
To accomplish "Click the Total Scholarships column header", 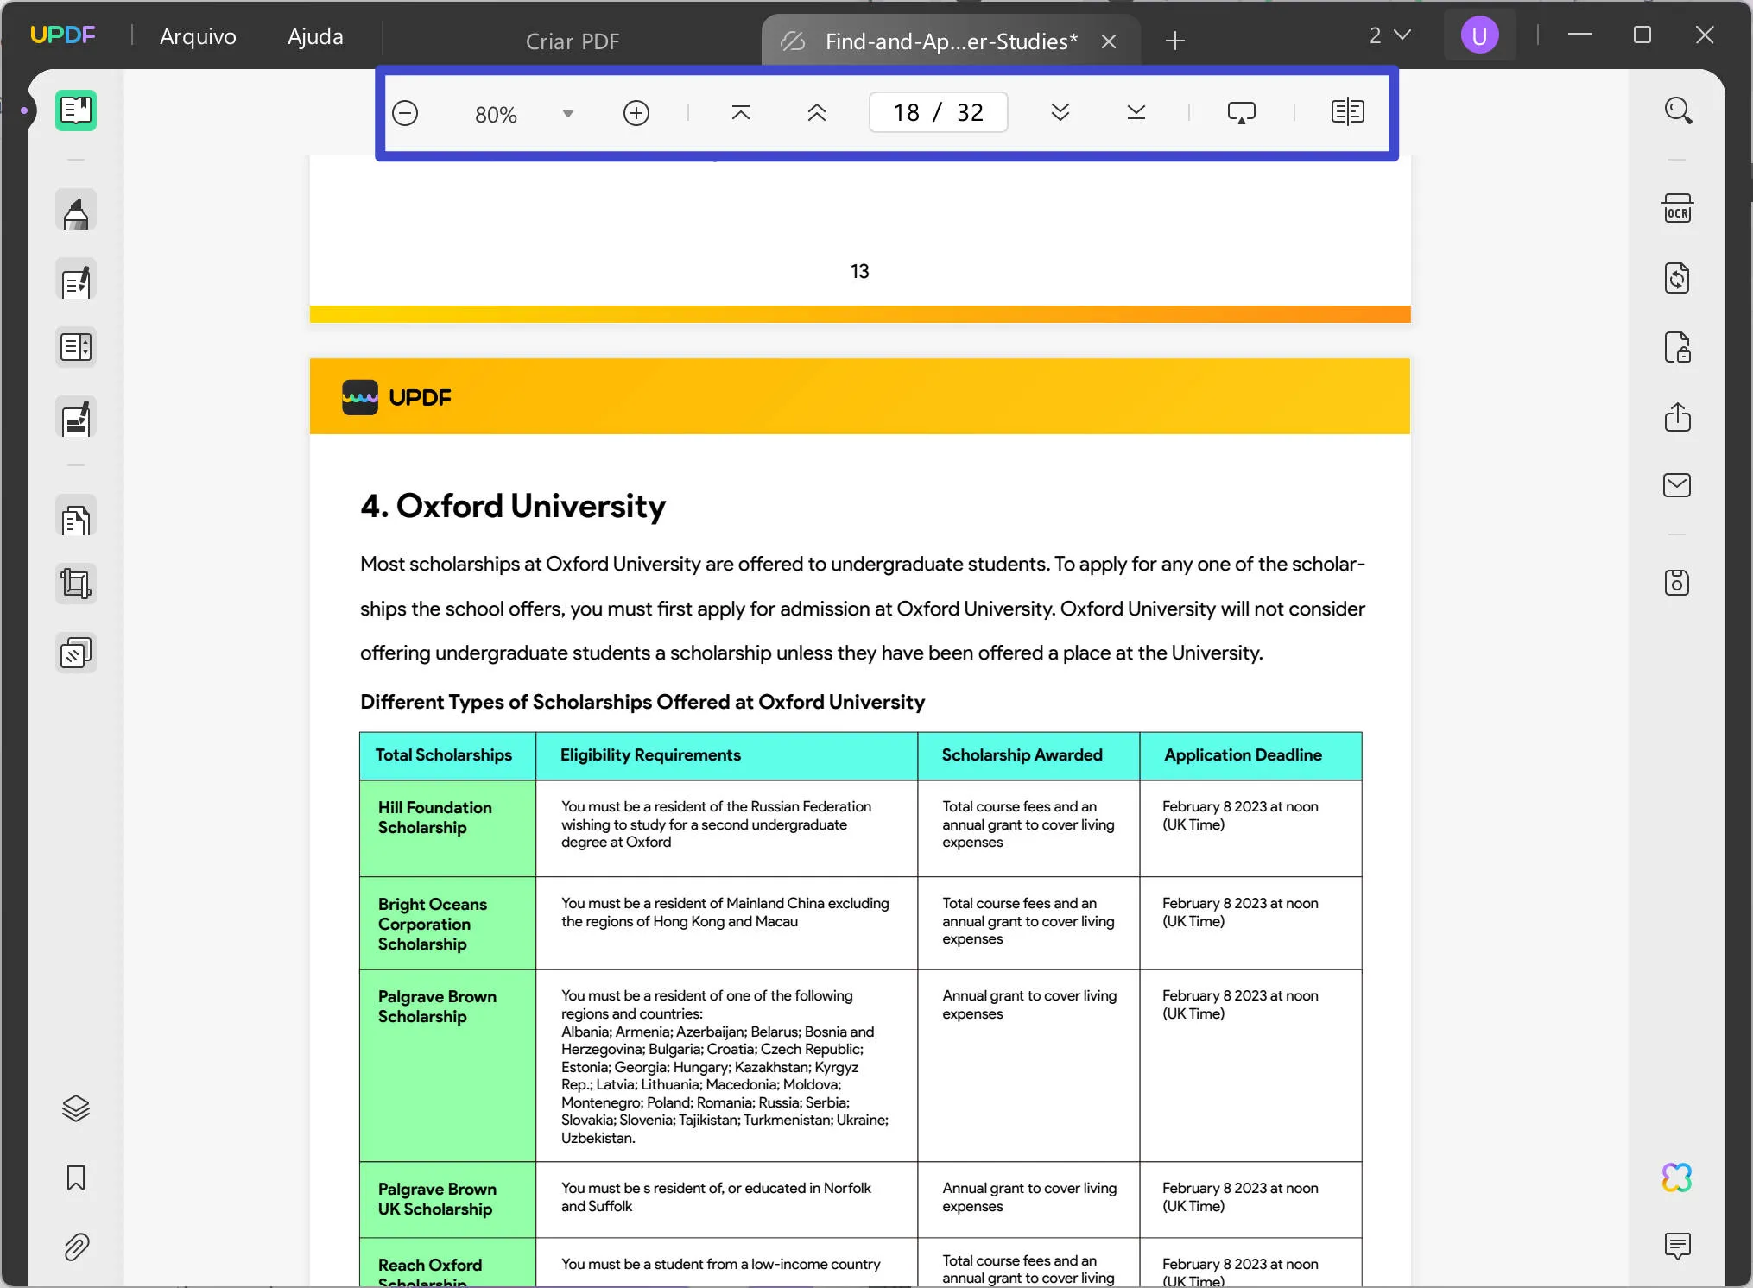I will click(447, 755).
